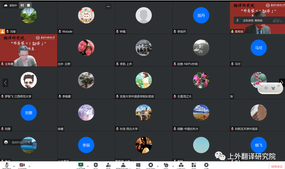Image resolution: width=285 pixels, height=169 pixels.
Task: Open more options on Walade tile
Action: (x=108, y=7)
